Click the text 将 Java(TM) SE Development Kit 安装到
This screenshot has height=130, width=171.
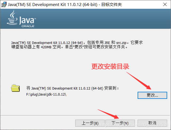(73, 88)
